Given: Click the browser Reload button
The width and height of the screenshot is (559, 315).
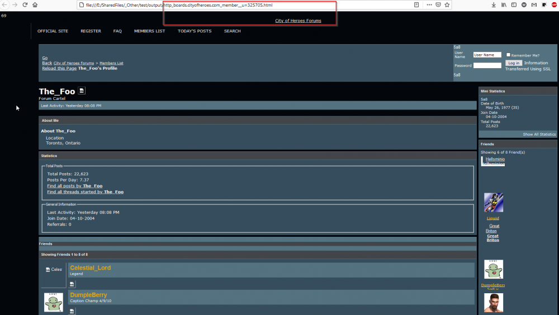Looking at the screenshot, I should pyautogui.click(x=25, y=4).
